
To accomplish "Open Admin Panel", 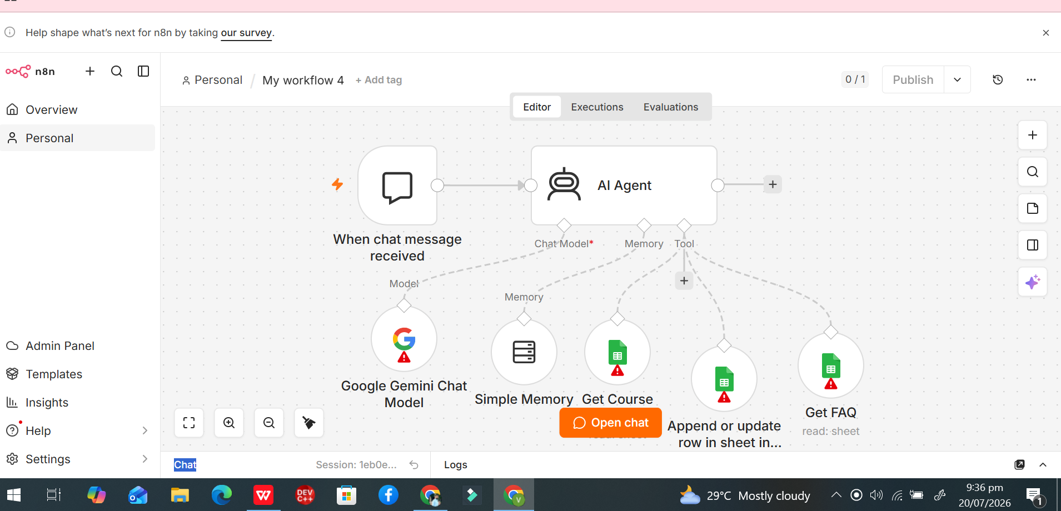I will [x=78, y=345].
